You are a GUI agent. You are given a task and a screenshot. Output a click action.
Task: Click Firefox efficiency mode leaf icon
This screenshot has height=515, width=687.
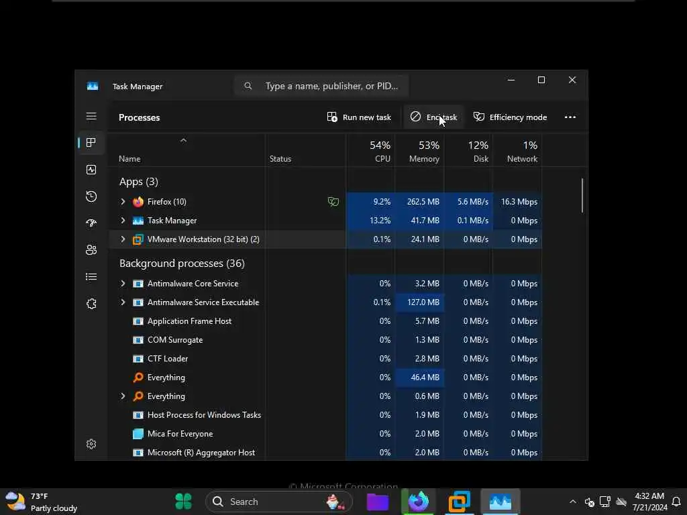tap(333, 202)
